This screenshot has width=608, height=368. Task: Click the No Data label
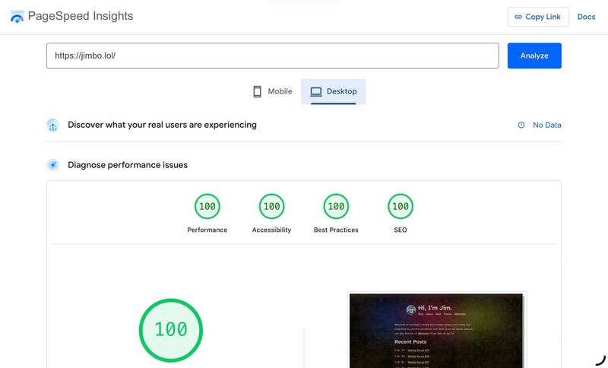click(546, 125)
